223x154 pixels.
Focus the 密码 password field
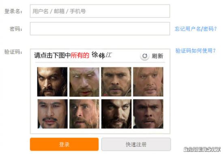(x=100, y=29)
